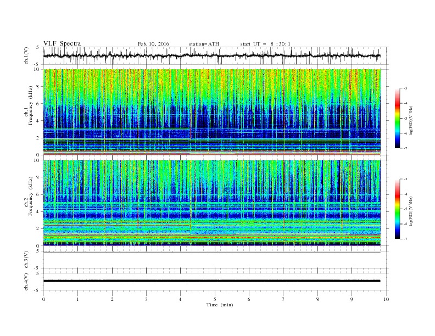435x336 pixels.
Task: Click the "2" kHz tick on ch.2 frequency axis
Action: [x=38, y=229]
